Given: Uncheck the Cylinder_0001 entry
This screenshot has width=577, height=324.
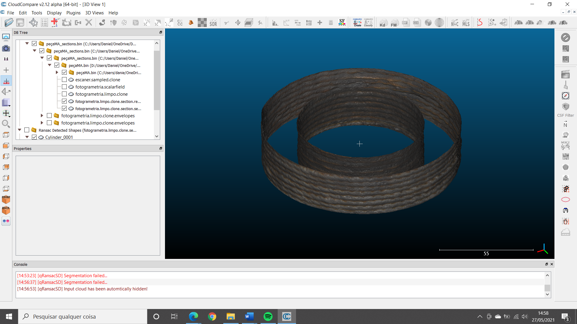Looking at the screenshot, I should (x=35, y=137).
